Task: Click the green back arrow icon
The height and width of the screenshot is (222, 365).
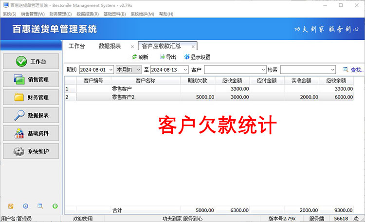Action: click(x=55, y=206)
